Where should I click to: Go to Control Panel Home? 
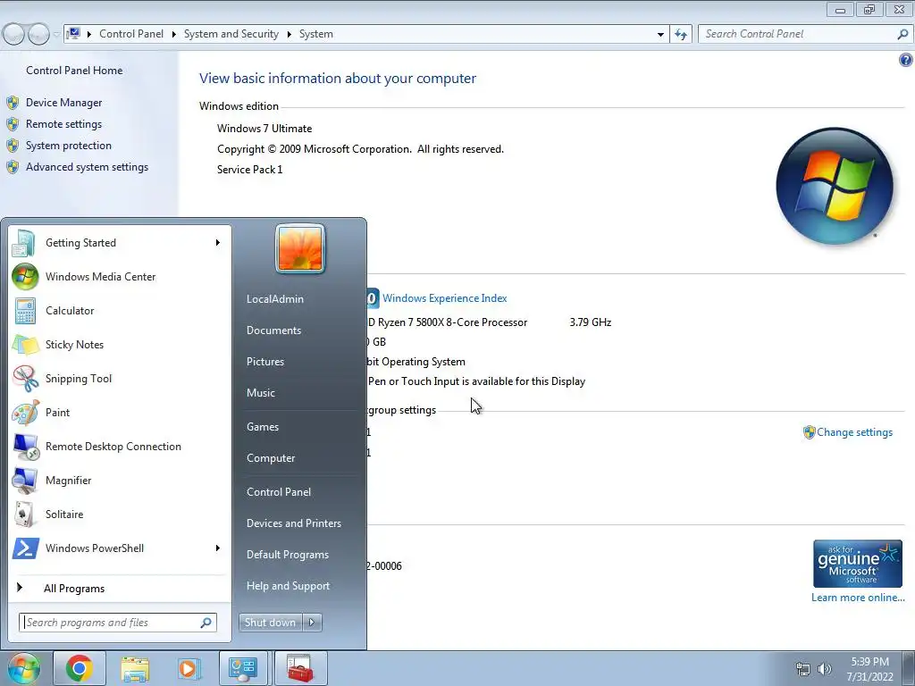[74, 71]
